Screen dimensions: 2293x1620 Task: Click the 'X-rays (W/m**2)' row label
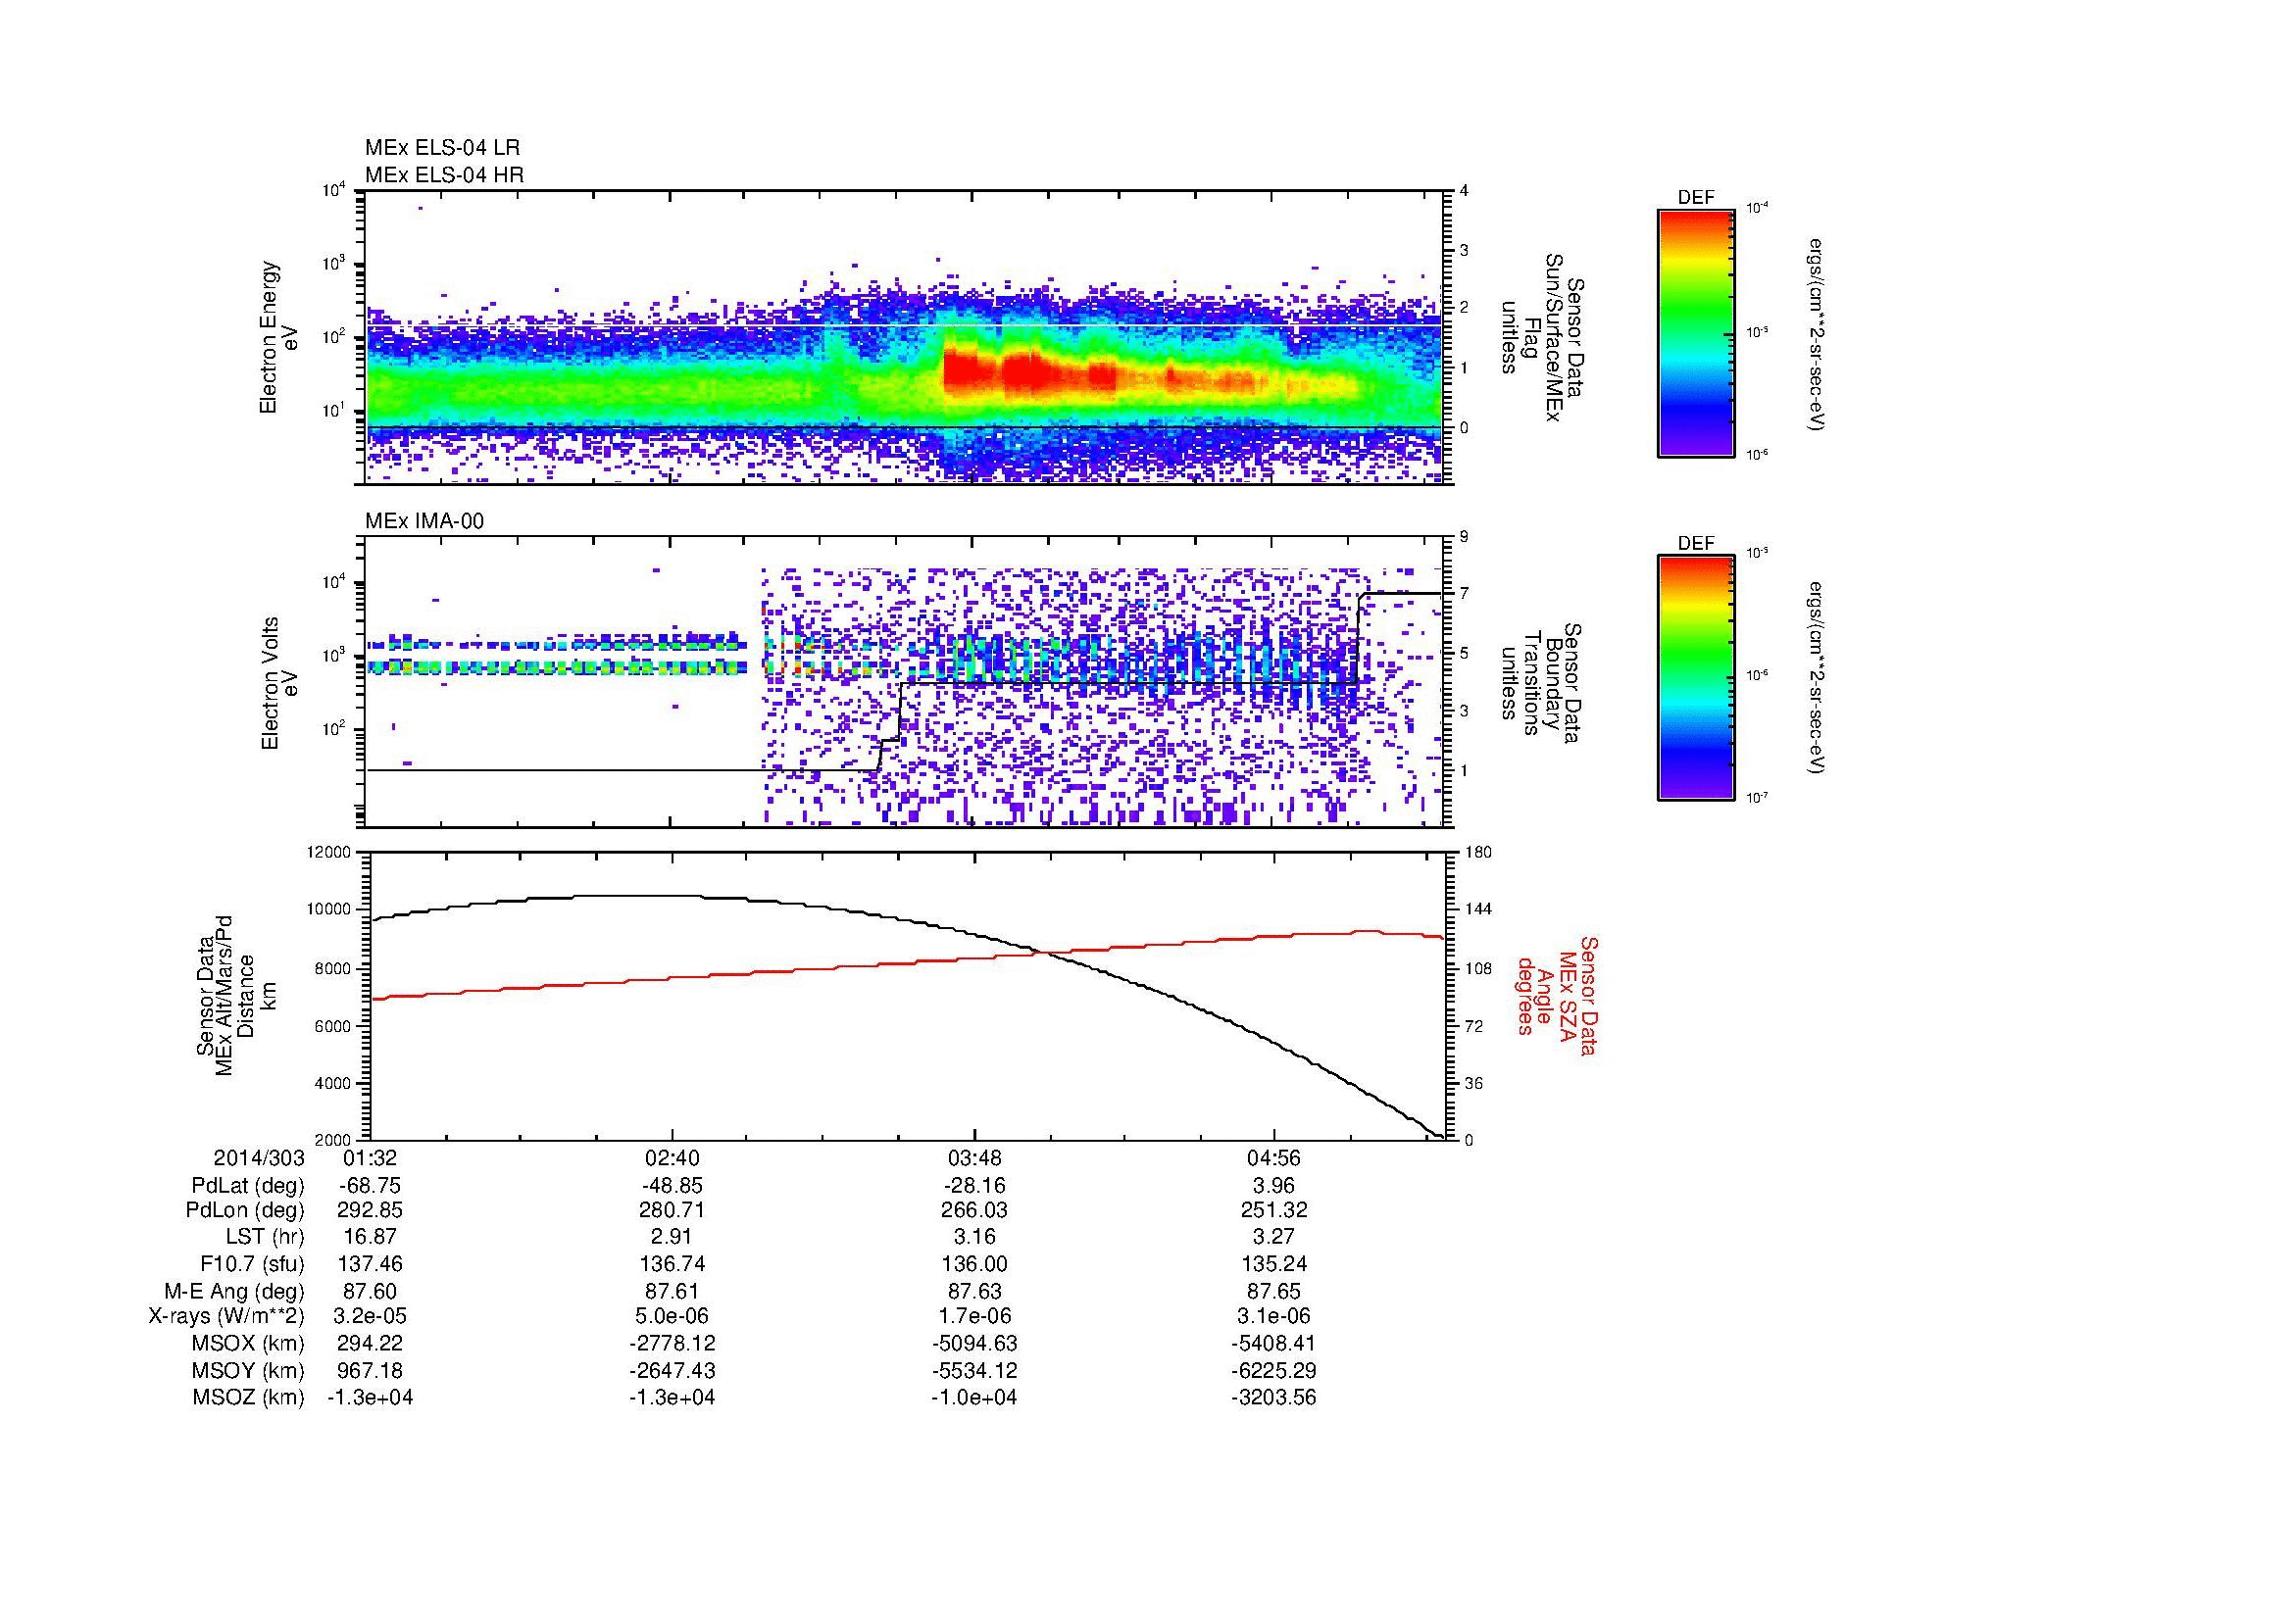225,1316
